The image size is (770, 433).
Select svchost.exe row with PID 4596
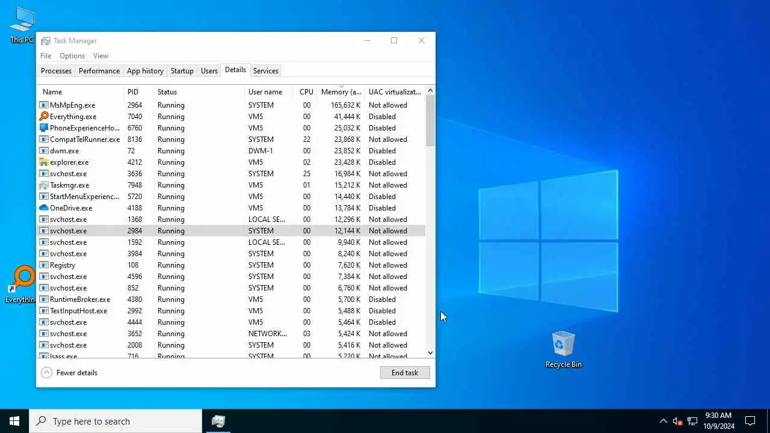[232, 276]
